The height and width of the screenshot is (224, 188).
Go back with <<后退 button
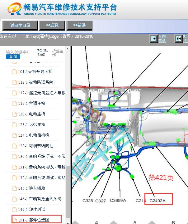tap(52, 26)
